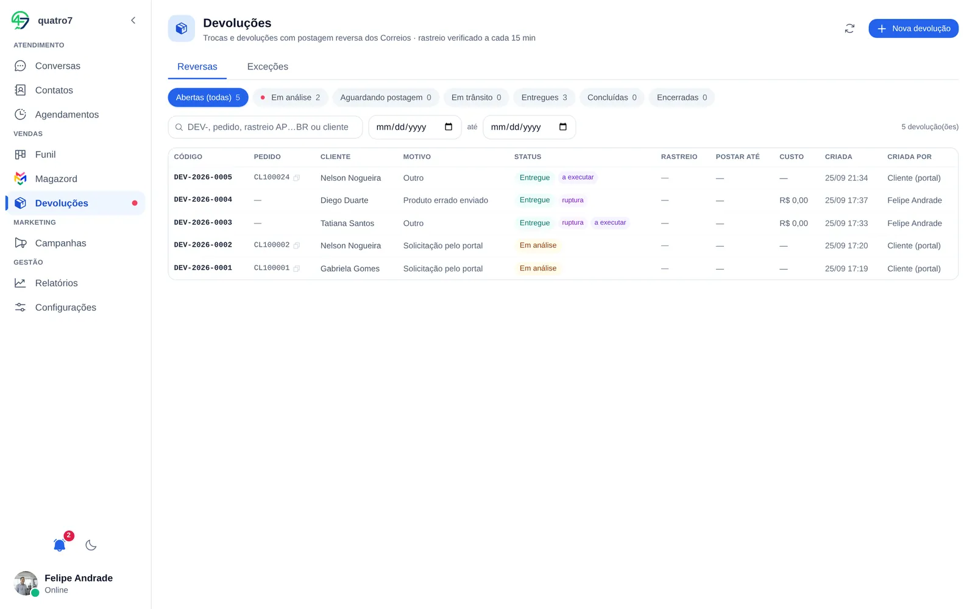Click the ruptura tag on Diego Duarte row
Viewport: 975px width, 609px height.
[x=572, y=200]
